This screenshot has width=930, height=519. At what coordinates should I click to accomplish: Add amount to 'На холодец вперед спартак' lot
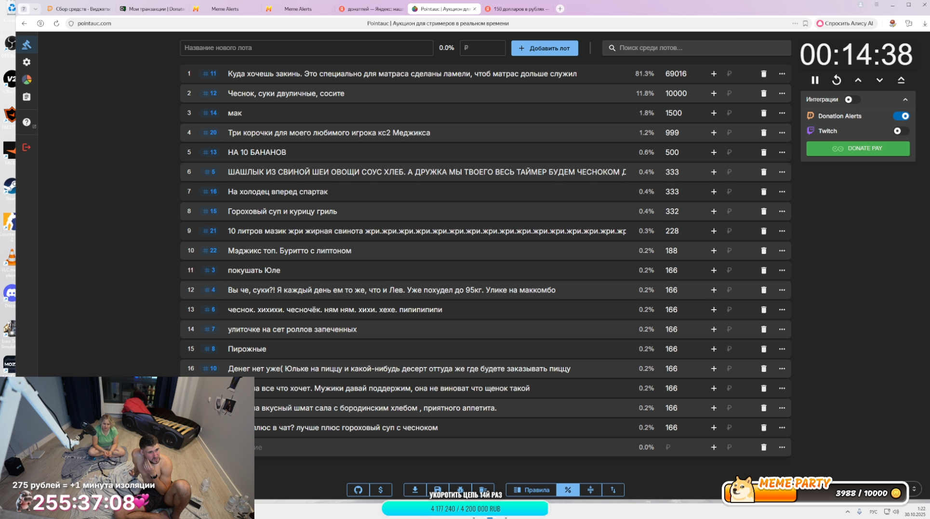tap(714, 191)
